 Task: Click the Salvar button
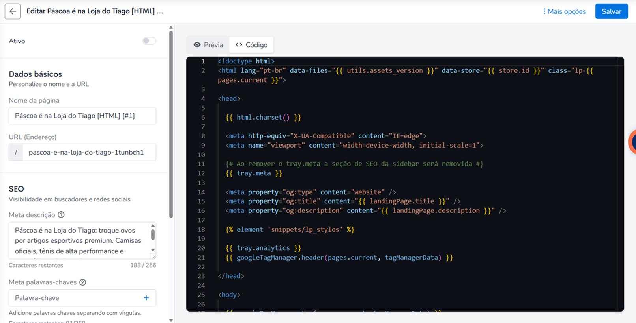coord(611,11)
